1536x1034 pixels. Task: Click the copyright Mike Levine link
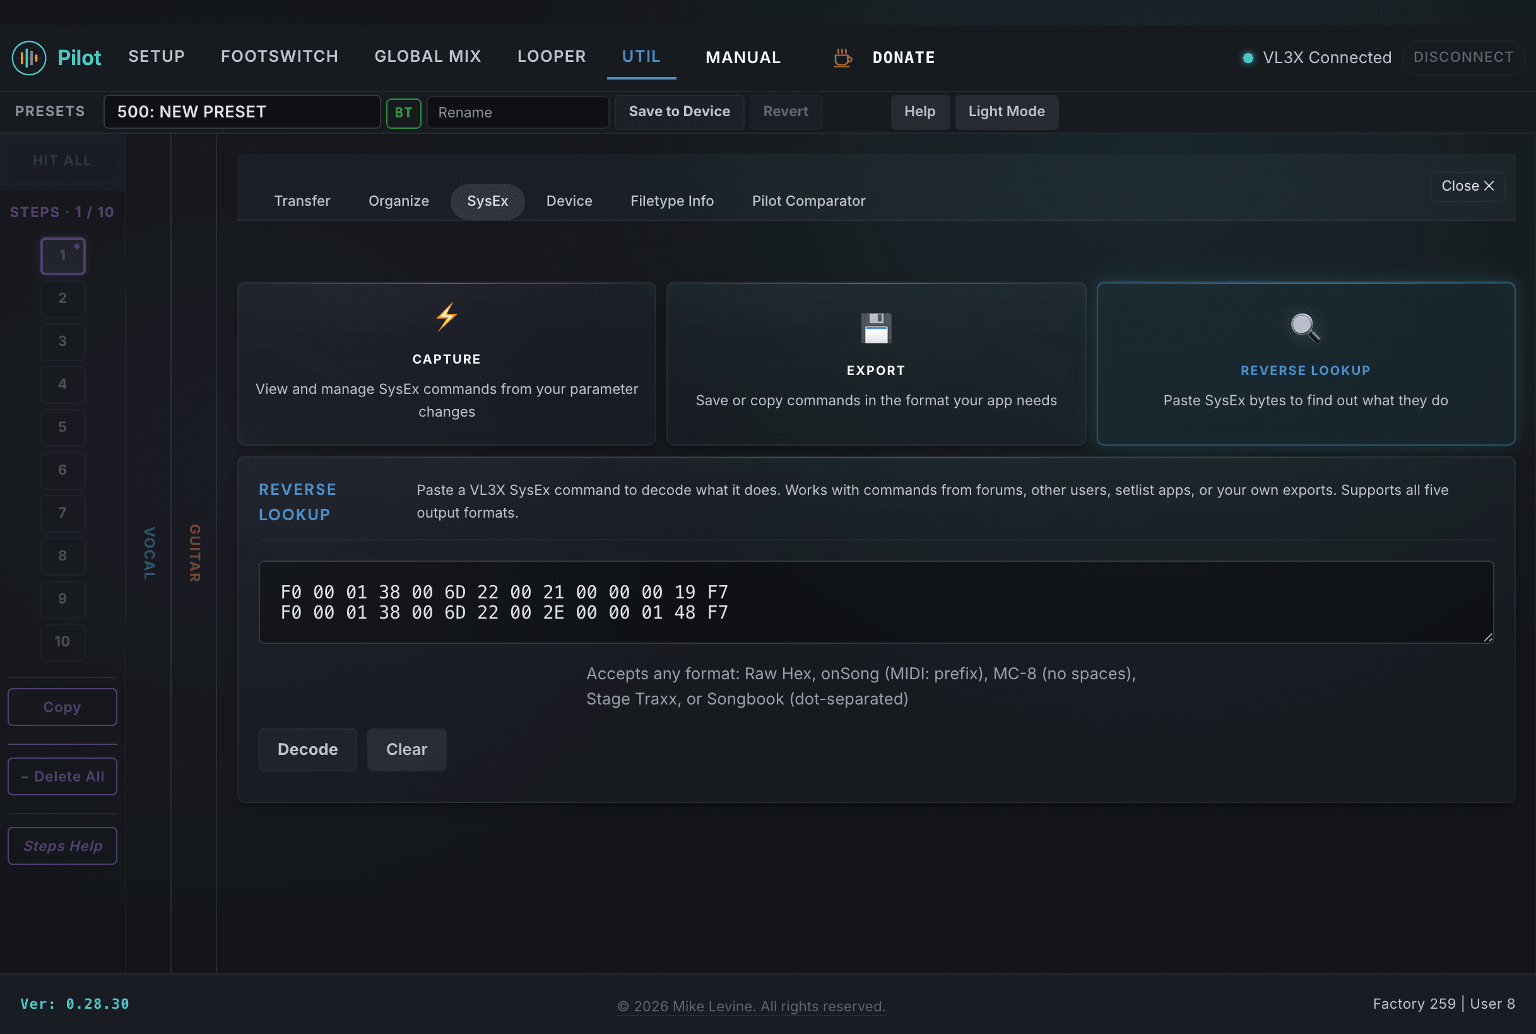(752, 1006)
